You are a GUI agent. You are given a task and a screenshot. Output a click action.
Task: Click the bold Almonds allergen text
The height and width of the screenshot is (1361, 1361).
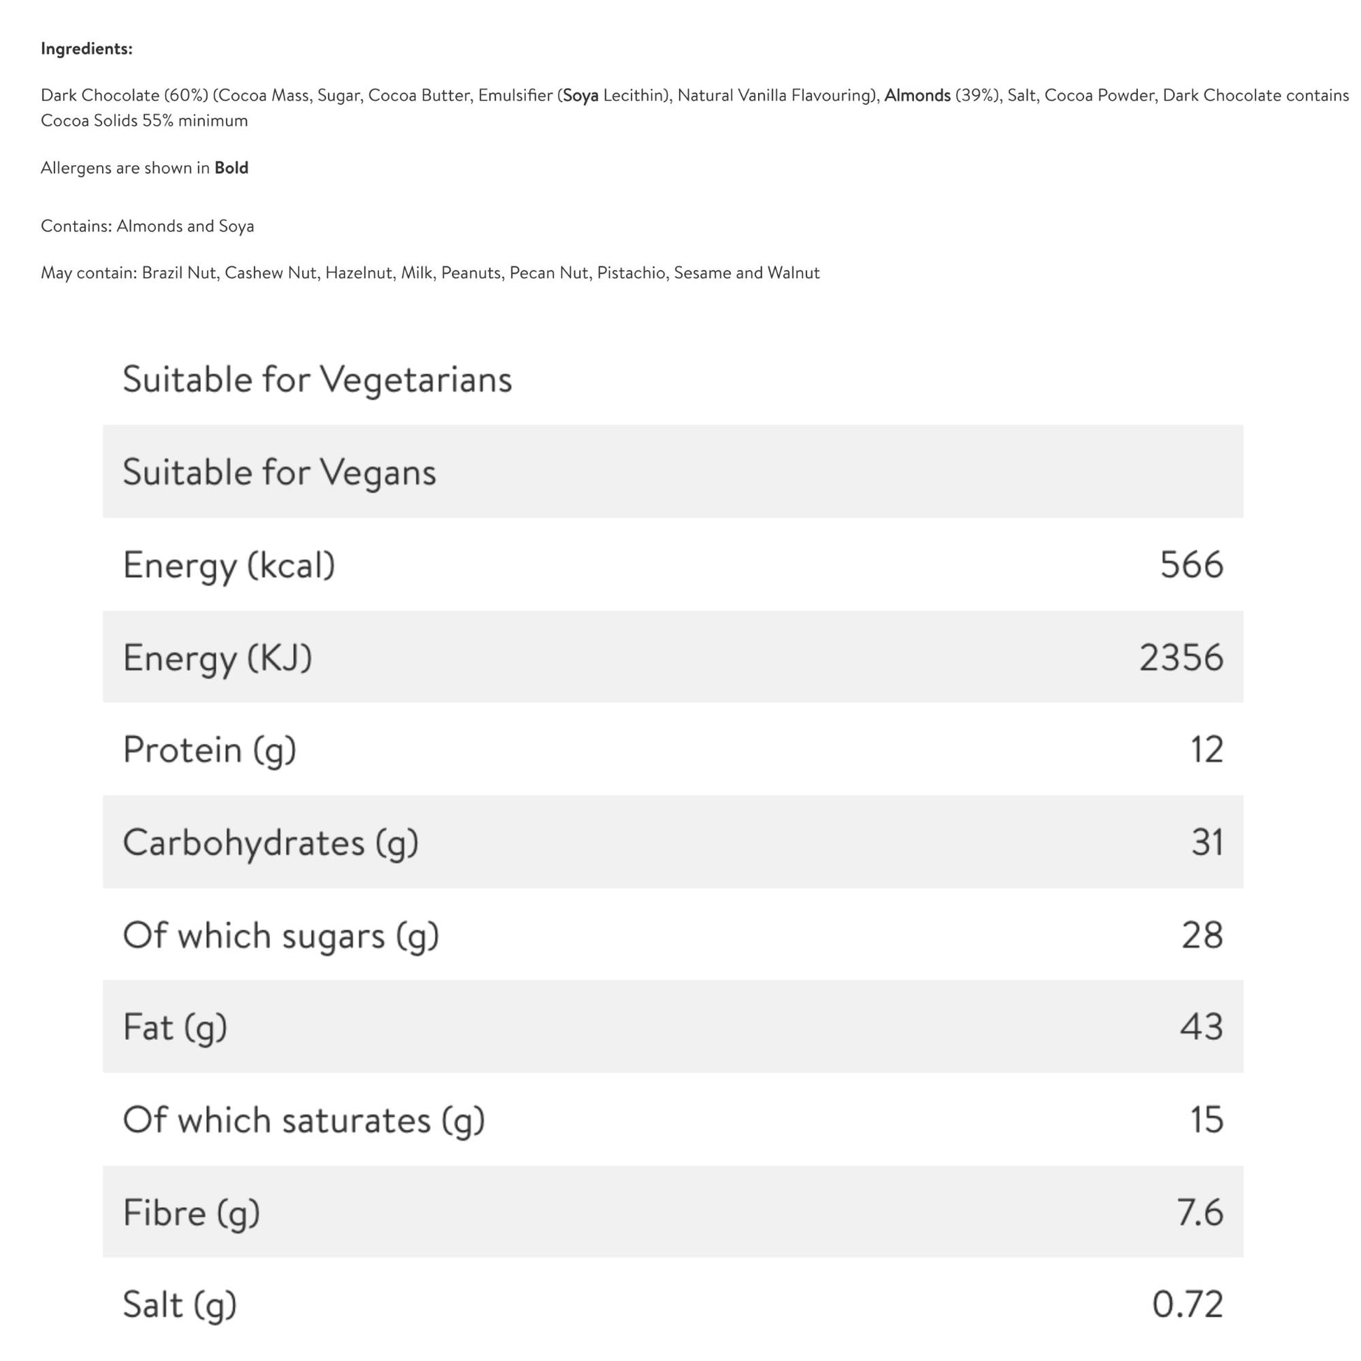coord(917,95)
